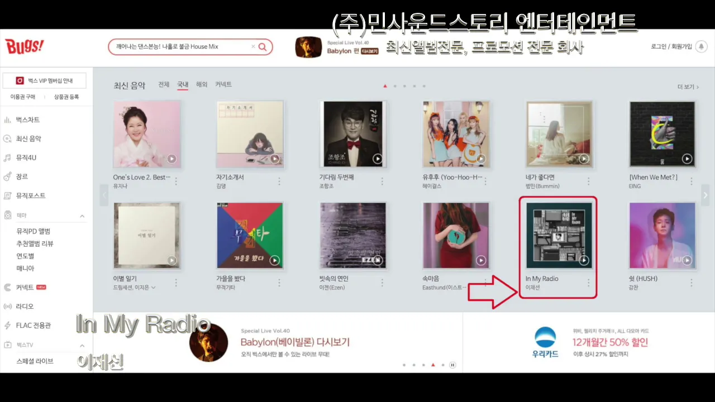Play the 쉿 (HUSH) album
The height and width of the screenshot is (402, 715).
pyautogui.click(x=687, y=260)
